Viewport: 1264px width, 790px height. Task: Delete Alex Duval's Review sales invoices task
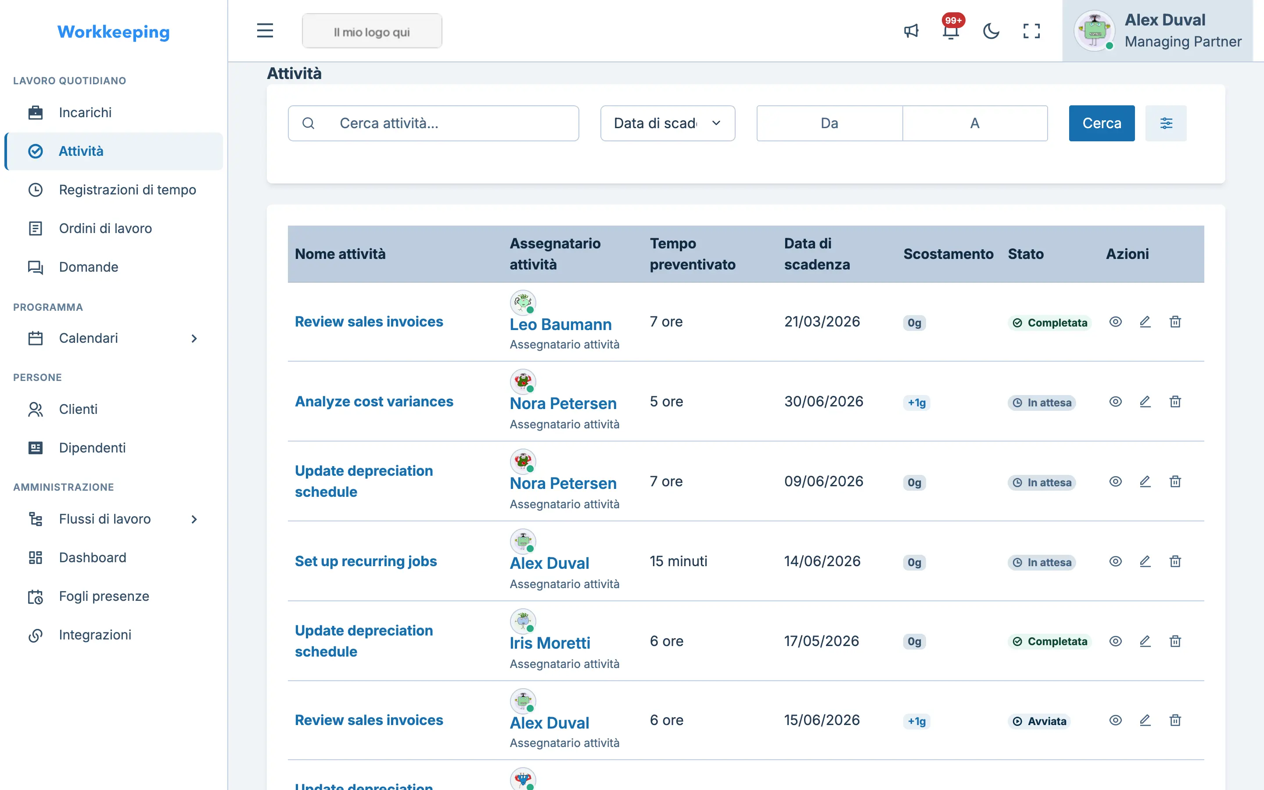tap(1175, 721)
